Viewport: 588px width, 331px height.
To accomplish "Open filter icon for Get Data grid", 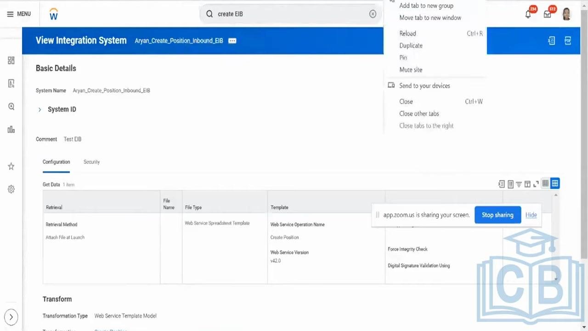I will (x=519, y=184).
